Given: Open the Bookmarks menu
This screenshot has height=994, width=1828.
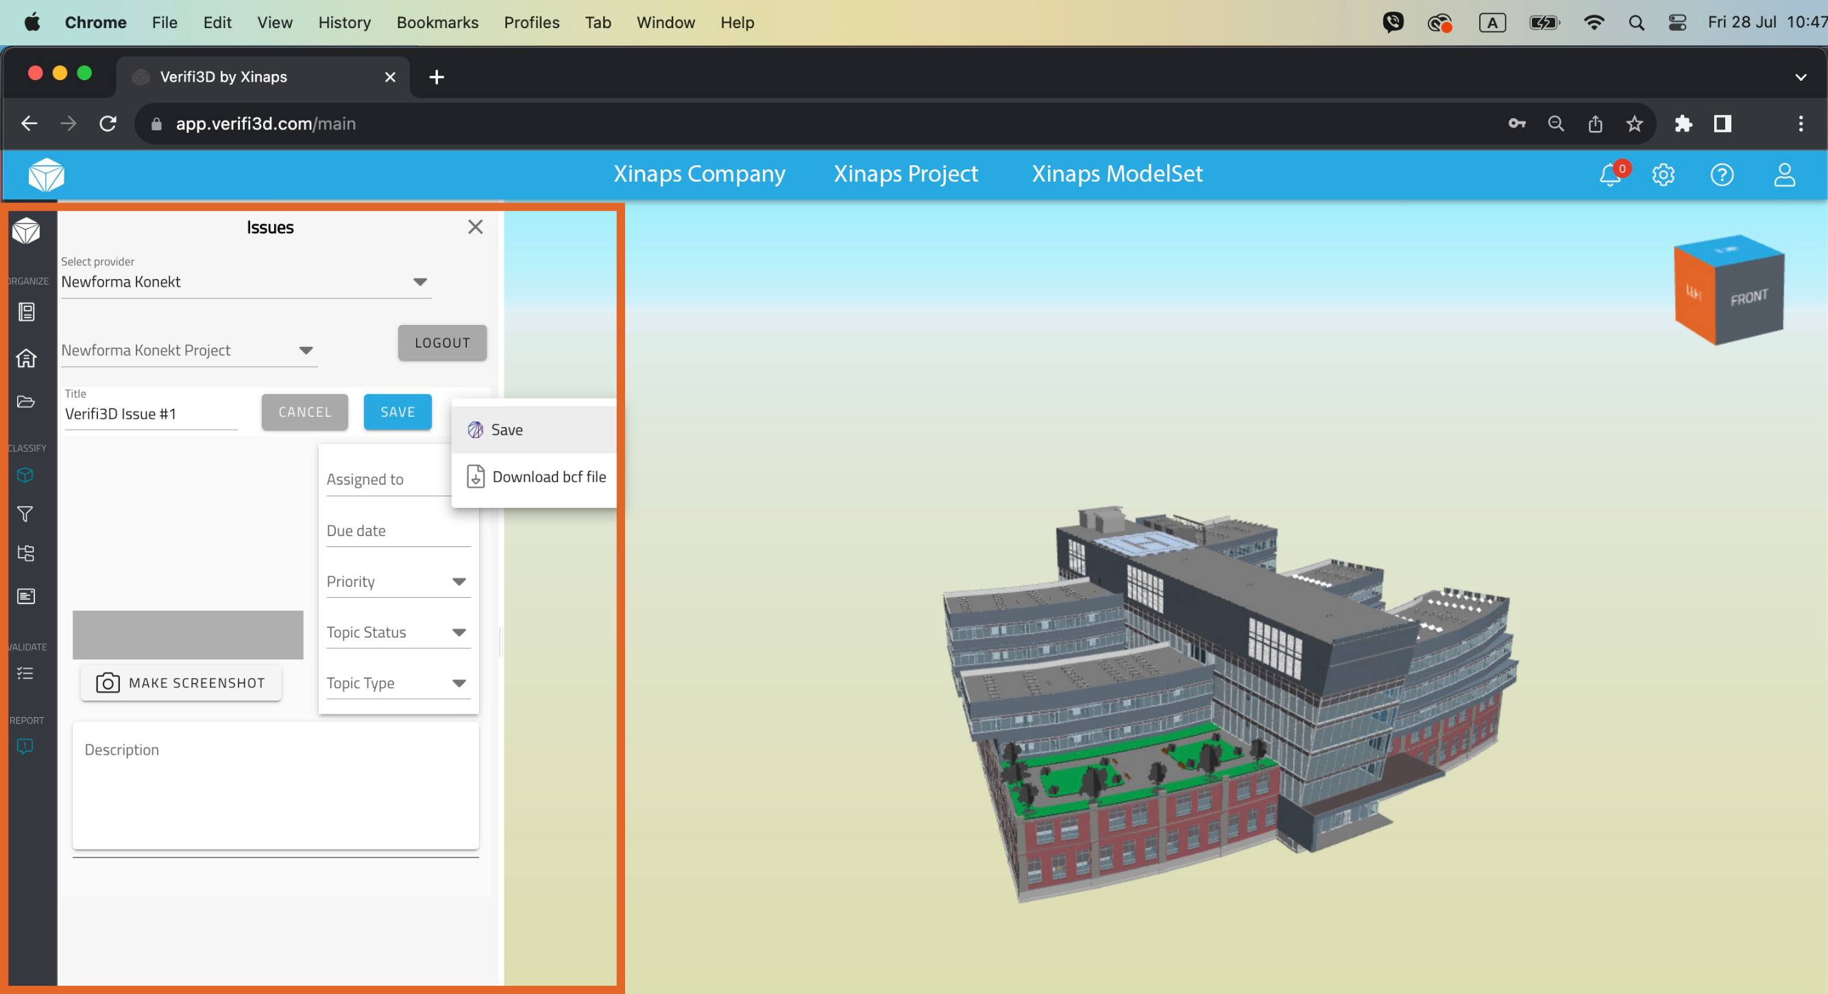Looking at the screenshot, I should click(x=437, y=23).
